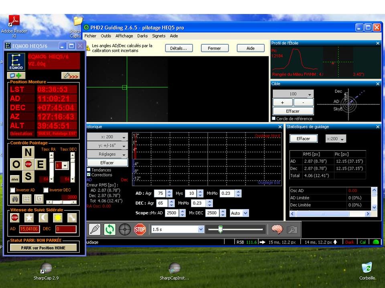Select sidereal tracking star icon
The image size is (385, 288).
point(29,218)
